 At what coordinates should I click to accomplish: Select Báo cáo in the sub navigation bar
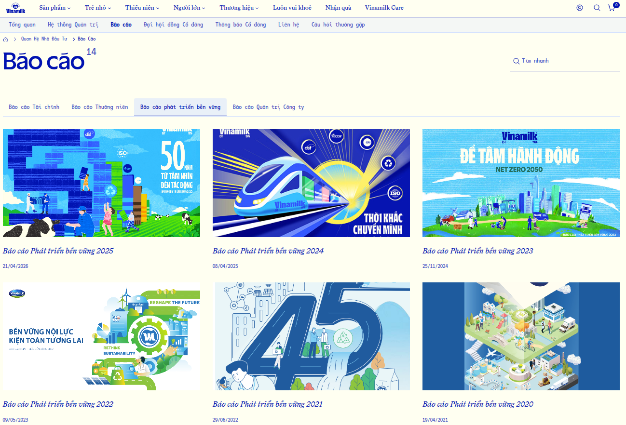click(x=121, y=25)
